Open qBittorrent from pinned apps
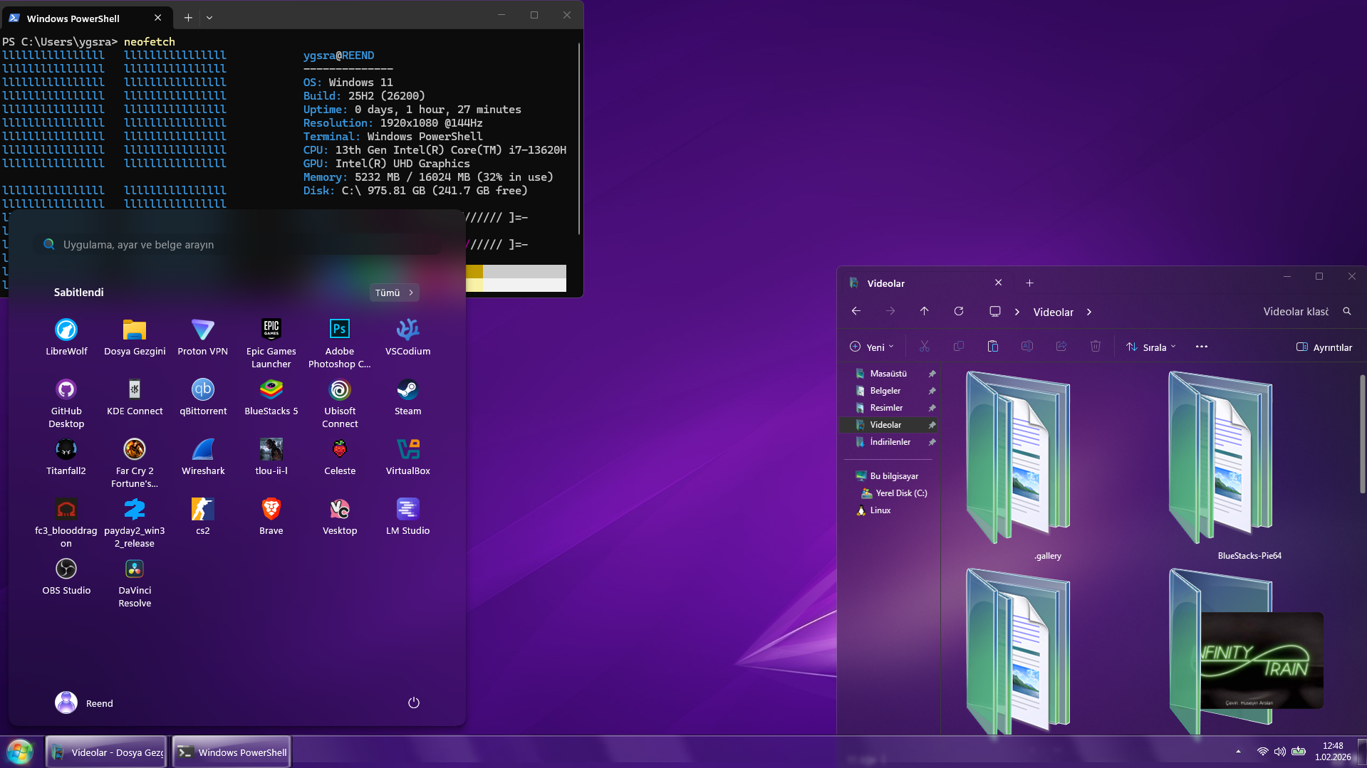The width and height of the screenshot is (1367, 768). pos(203,396)
